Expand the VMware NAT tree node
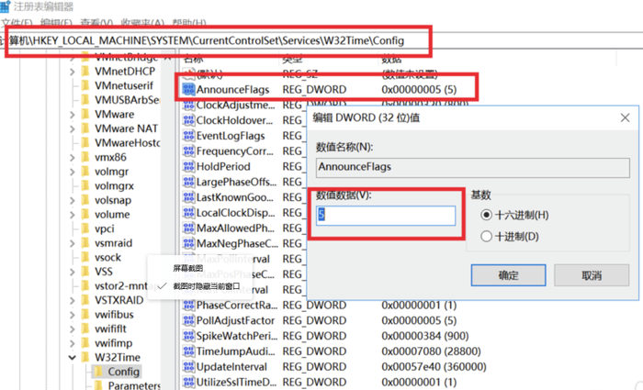 pos(73,129)
